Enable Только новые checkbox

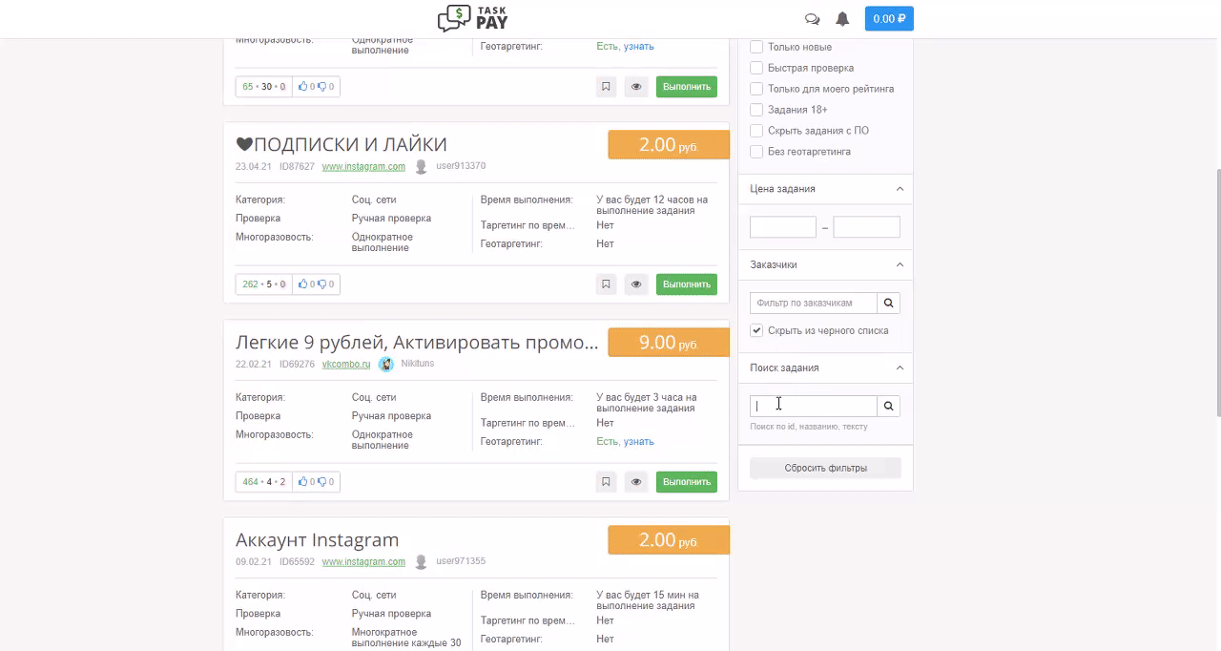(756, 47)
